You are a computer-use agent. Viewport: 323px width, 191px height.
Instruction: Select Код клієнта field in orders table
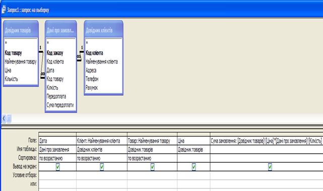click(x=55, y=61)
